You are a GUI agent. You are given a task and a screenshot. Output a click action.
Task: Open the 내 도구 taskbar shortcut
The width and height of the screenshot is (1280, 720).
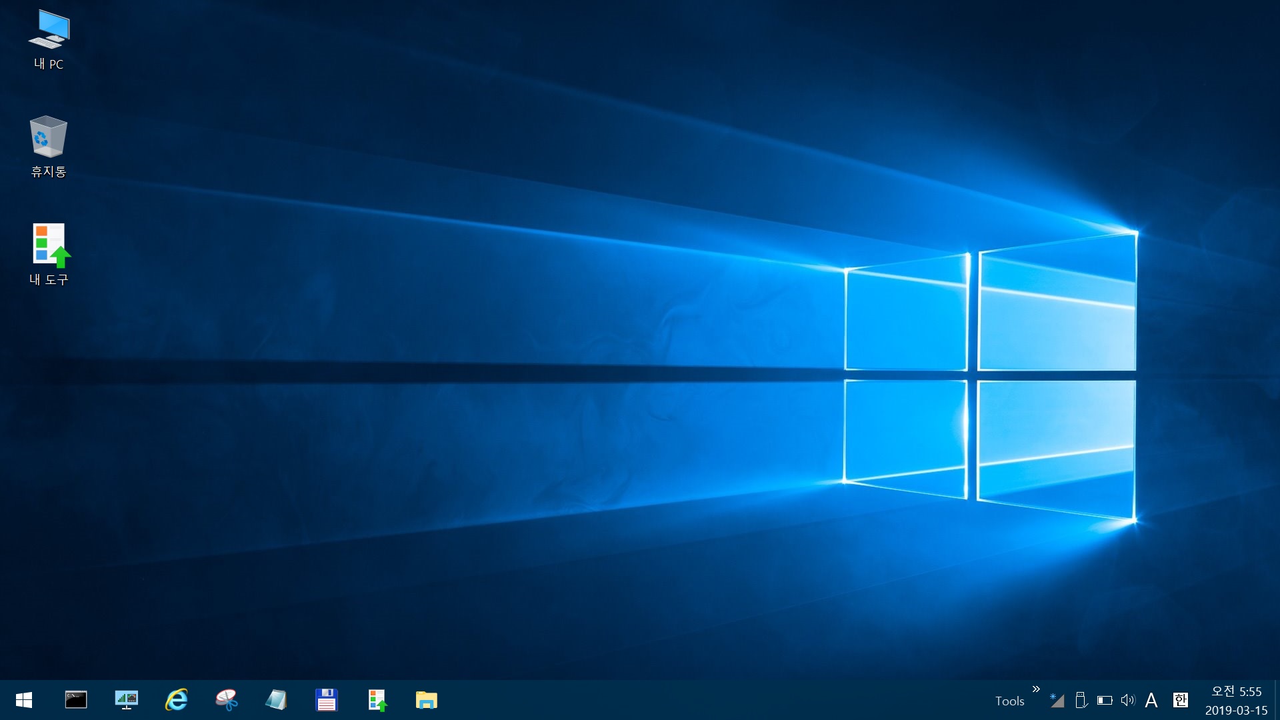click(377, 700)
